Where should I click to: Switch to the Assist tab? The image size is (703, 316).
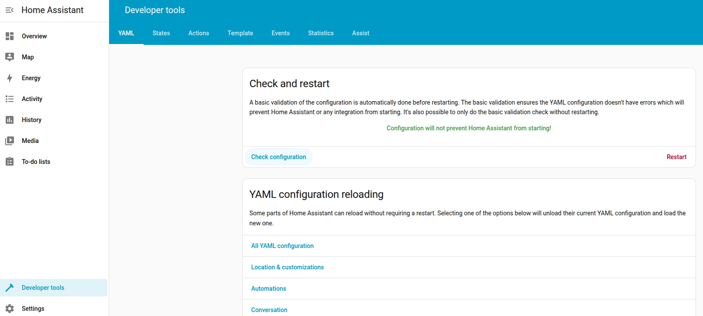click(360, 33)
